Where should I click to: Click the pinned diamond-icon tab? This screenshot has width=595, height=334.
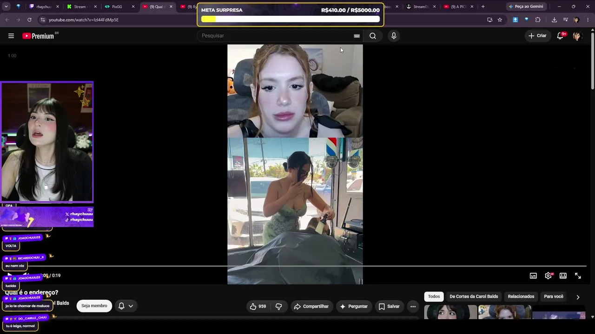[x=19, y=6]
